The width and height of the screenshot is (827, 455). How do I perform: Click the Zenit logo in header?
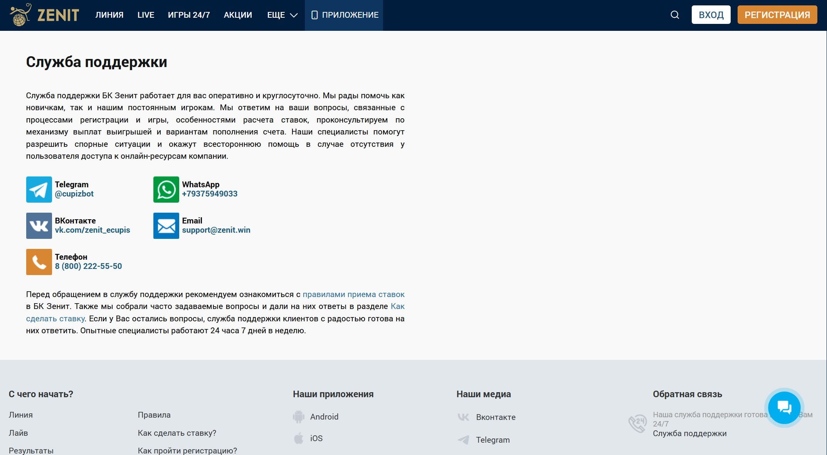click(x=44, y=15)
